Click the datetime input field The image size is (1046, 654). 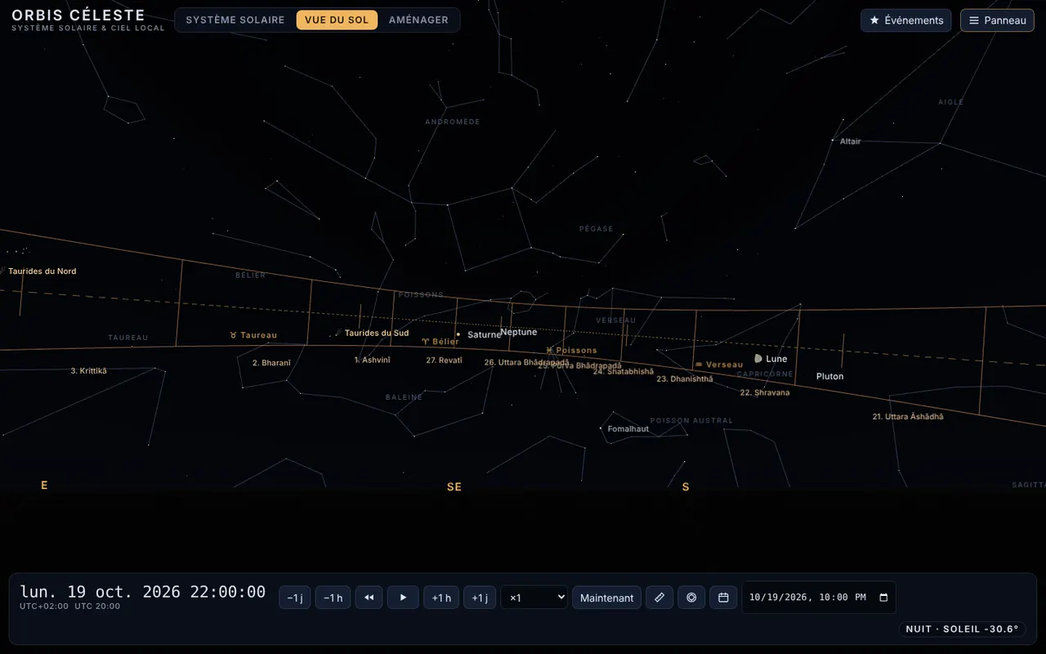click(x=819, y=598)
